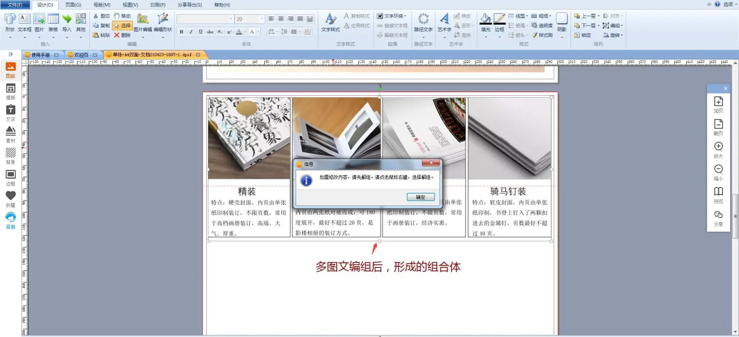Screen dimensions: 739x337
Task: Click 确定 in the 信息 dialog
Action: [420, 197]
